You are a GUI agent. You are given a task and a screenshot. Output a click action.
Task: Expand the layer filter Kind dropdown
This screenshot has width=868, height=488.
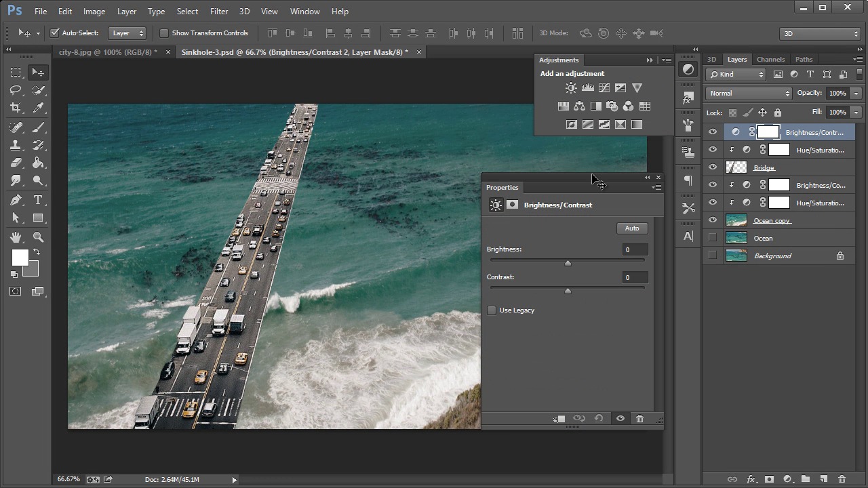coord(736,75)
